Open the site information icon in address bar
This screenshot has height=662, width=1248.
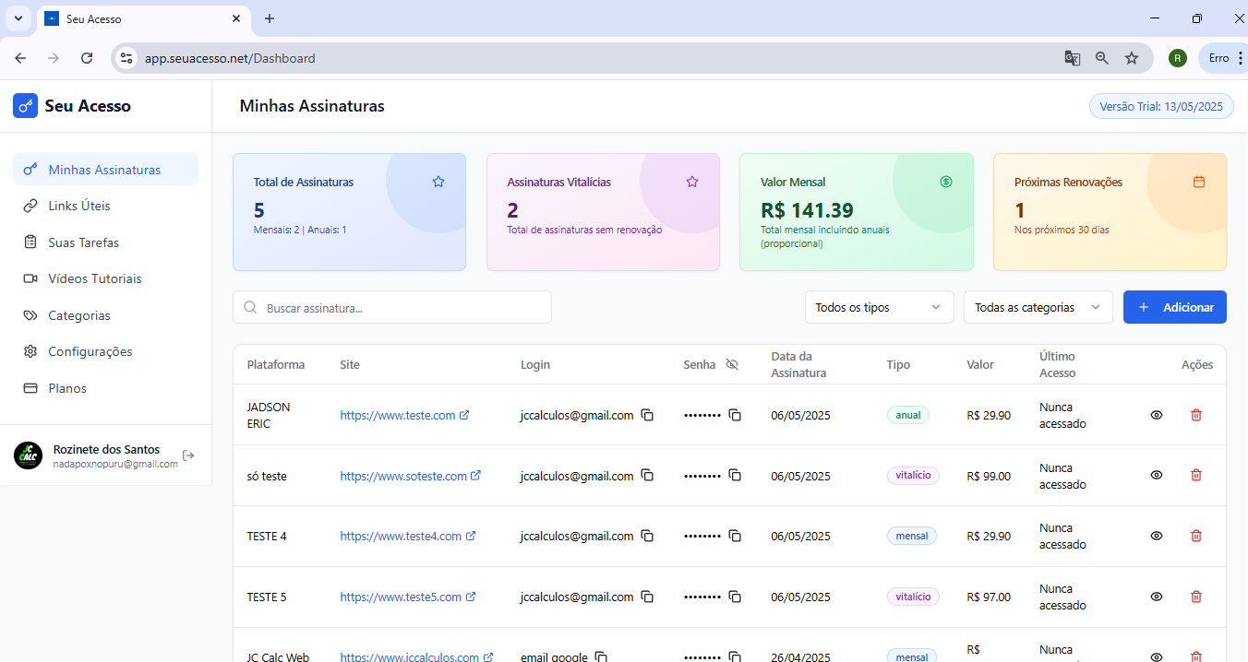[x=126, y=58]
